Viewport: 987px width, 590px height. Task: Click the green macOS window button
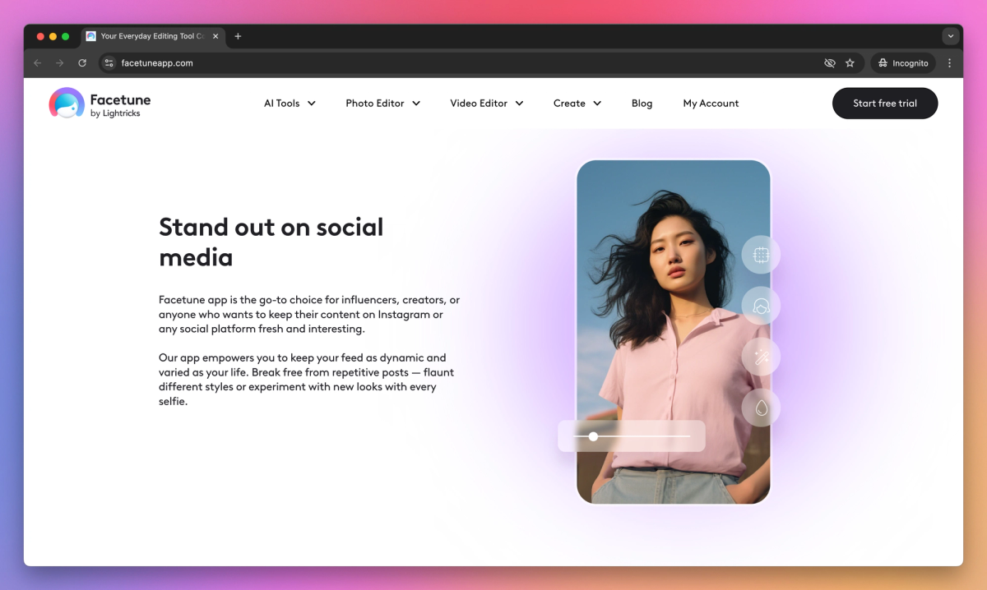pos(66,36)
